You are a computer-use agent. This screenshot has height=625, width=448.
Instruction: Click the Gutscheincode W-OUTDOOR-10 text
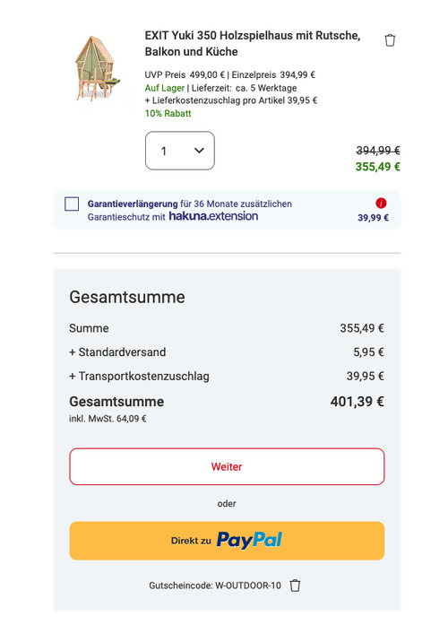click(x=215, y=586)
